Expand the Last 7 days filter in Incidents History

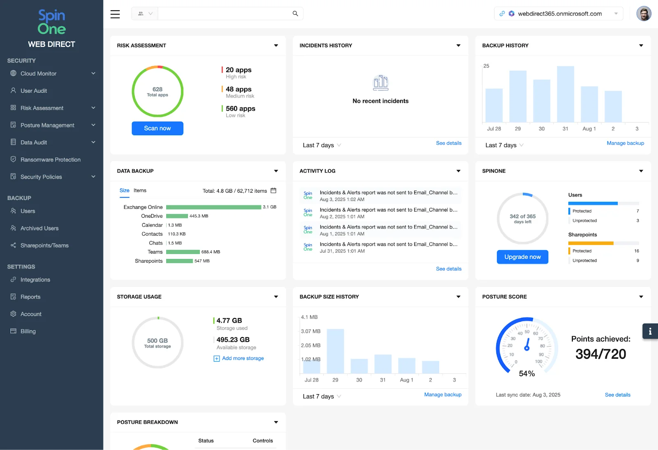pos(321,145)
